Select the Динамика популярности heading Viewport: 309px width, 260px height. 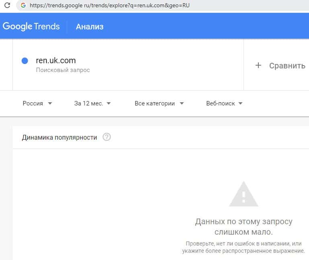tap(59, 137)
